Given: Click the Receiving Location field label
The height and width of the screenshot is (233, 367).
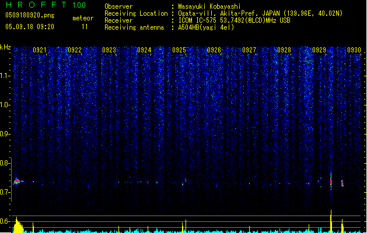Looking at the screenshot, I should pyautogui.click(x=136, y=13).
